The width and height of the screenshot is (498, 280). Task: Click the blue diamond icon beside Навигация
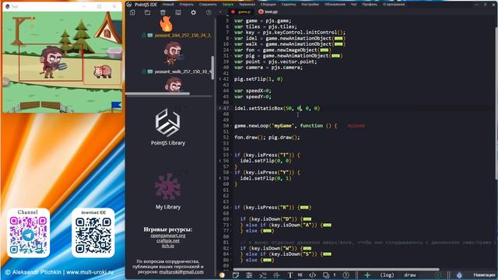click(459, 275)
